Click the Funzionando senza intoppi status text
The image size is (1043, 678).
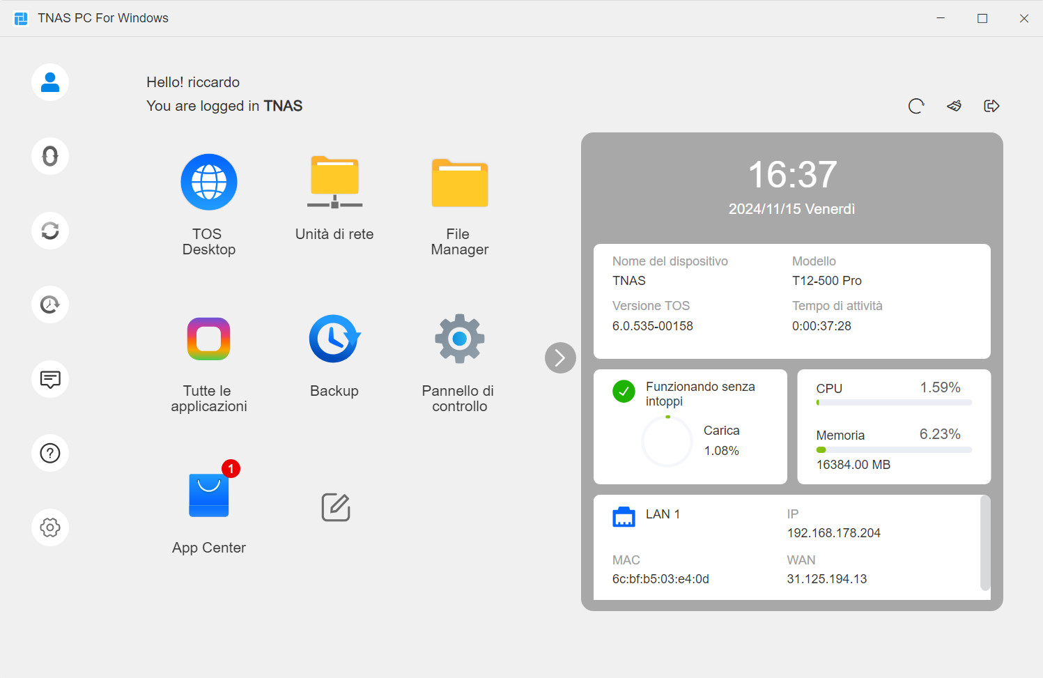point(700,394)
